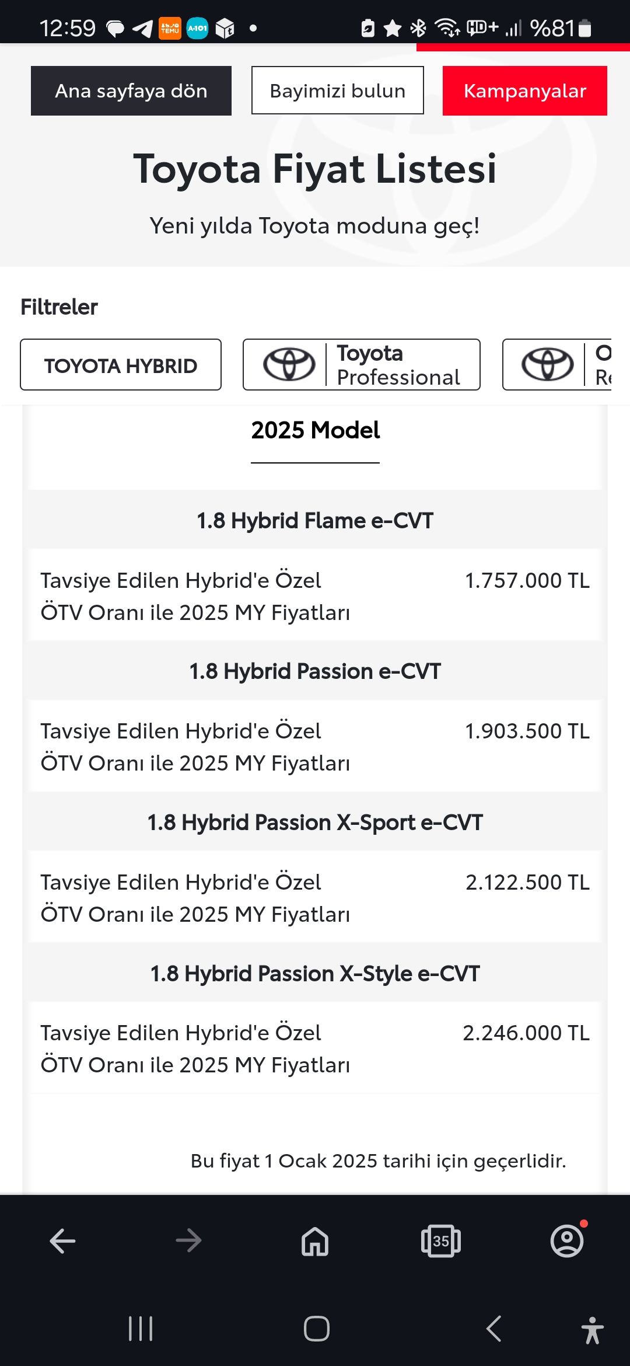This screenshot has height=1366, width=630.
Task: Tap the browser forward arrow icon
Action: click(x=188, y=1241)
